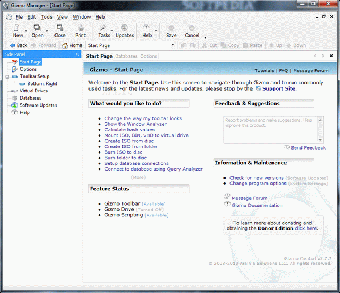The height and width of the screenshot is (293, 340).
Task: Click Mount ISO, BIN, VHD link
Action: click(x=147, y=135)
